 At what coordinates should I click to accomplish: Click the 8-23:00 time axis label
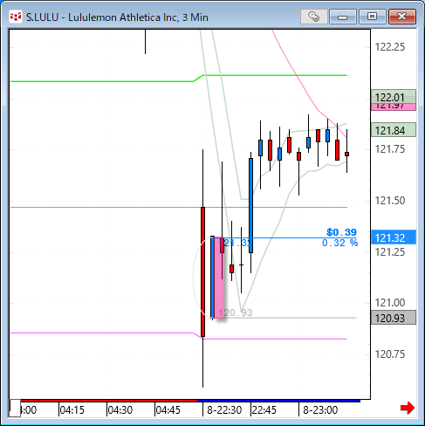[x=320, y=410]
